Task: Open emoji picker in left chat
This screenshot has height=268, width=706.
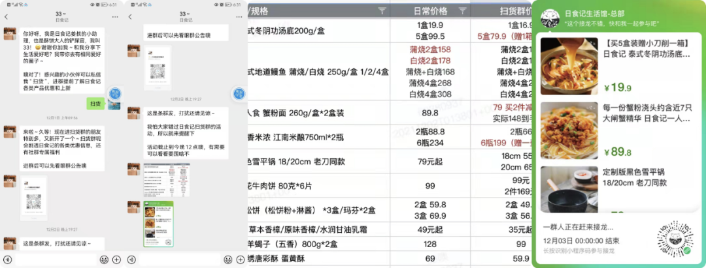Action: pyautogui.click(x=103, y=260)
